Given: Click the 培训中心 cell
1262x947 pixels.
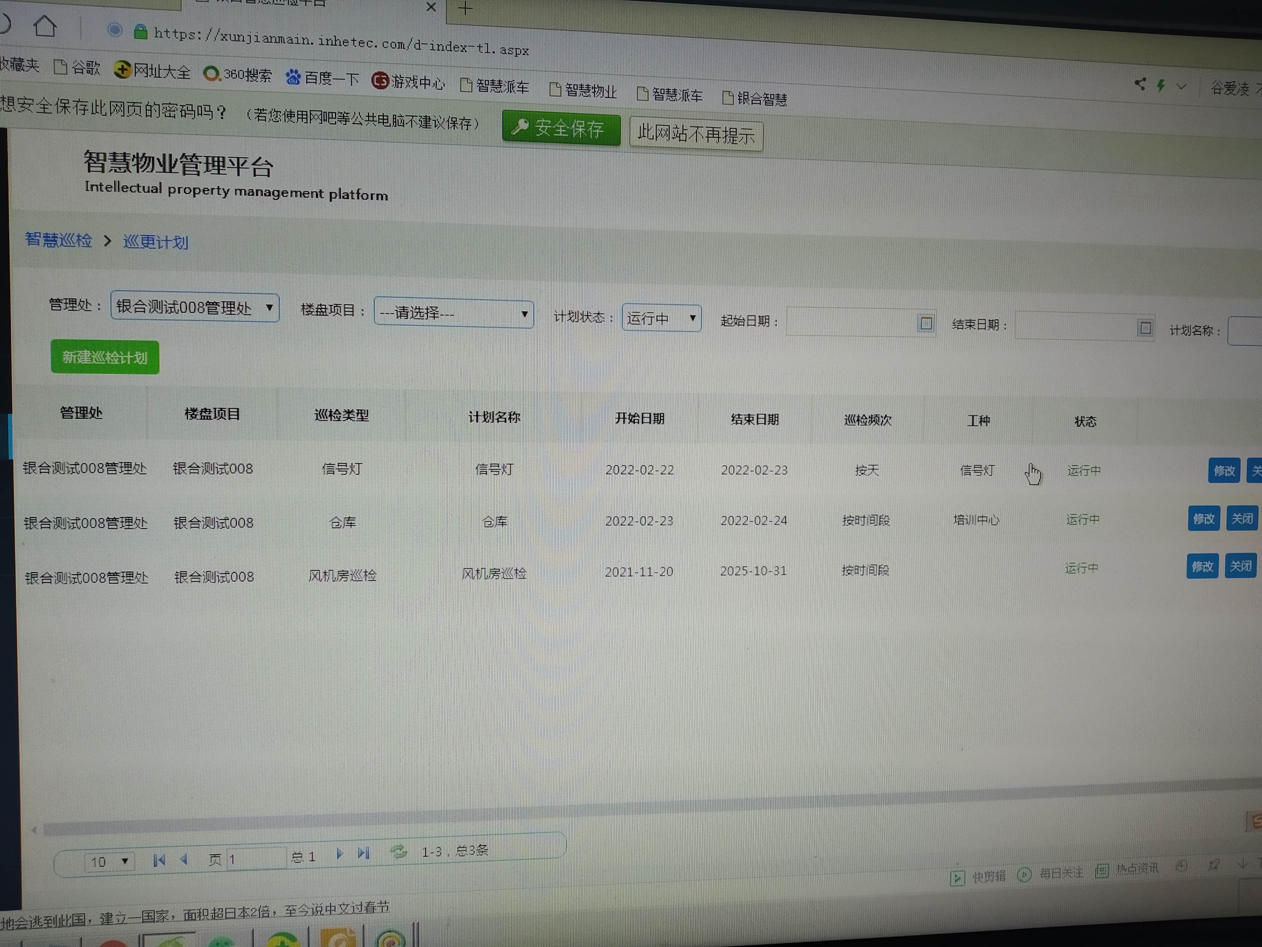Looking at the screenshot, I should (x=976, y=521).
